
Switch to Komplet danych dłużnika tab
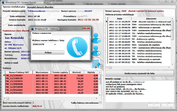pyautogui.click(x=40, y=7)
